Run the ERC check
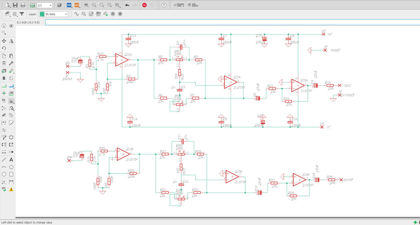Screen dimensions: 420x225 coord(4,189)
